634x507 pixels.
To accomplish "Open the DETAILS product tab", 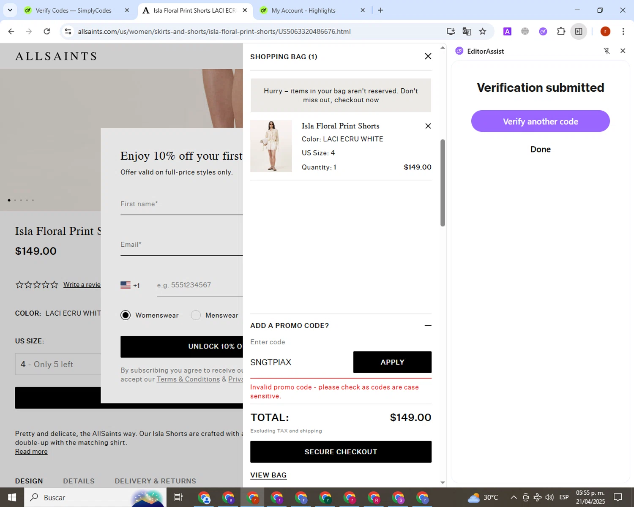I will pyautogui.click(x=79, y=481).
